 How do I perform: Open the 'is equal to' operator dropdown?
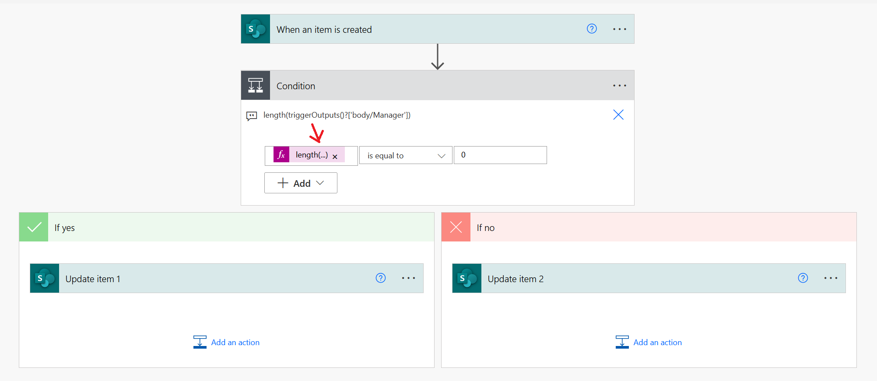tap(405, 155)
